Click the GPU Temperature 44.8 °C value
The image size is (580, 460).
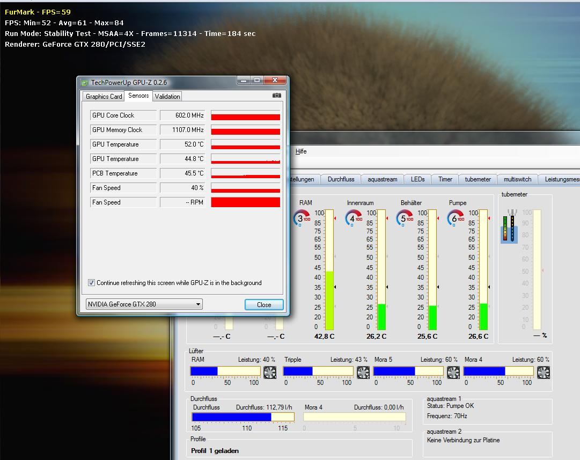183,159
